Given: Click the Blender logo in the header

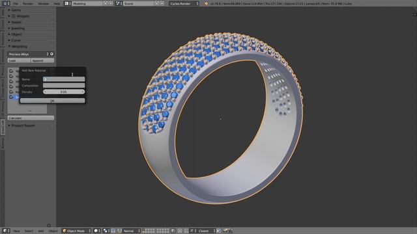Looking at the screenshot, I should tap(206, 4).
